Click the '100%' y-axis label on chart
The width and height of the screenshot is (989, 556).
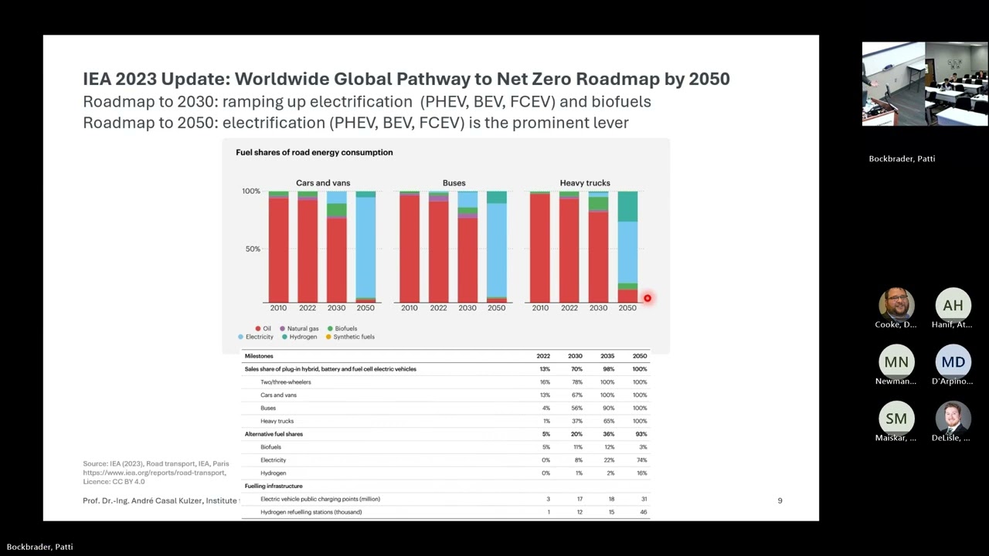[251, 191]
